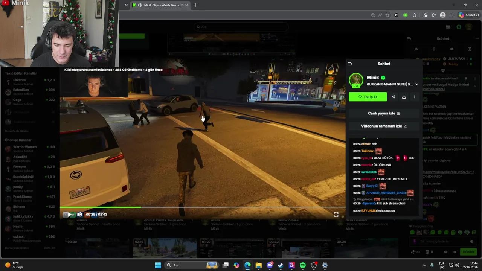482x271 pixels.
Task: Open Spotify from the taskbar
Action: [x=303, y=265]
